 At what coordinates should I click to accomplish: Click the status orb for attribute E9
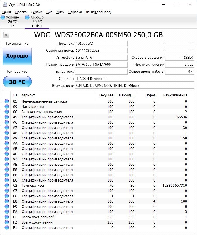click(7, 206)
